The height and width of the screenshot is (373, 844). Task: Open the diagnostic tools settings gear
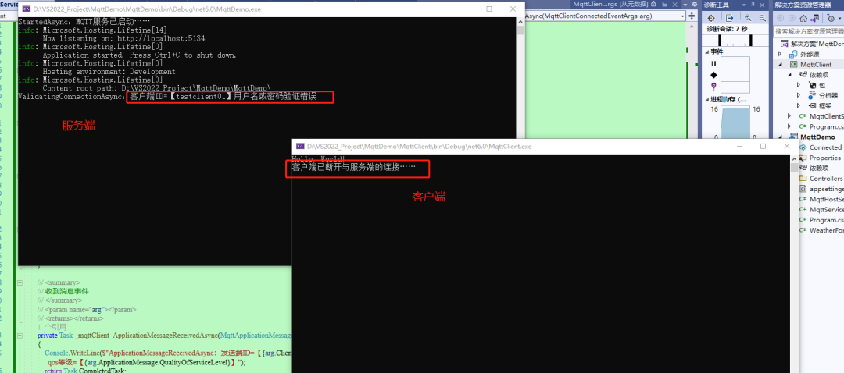(x=710, y=18)
